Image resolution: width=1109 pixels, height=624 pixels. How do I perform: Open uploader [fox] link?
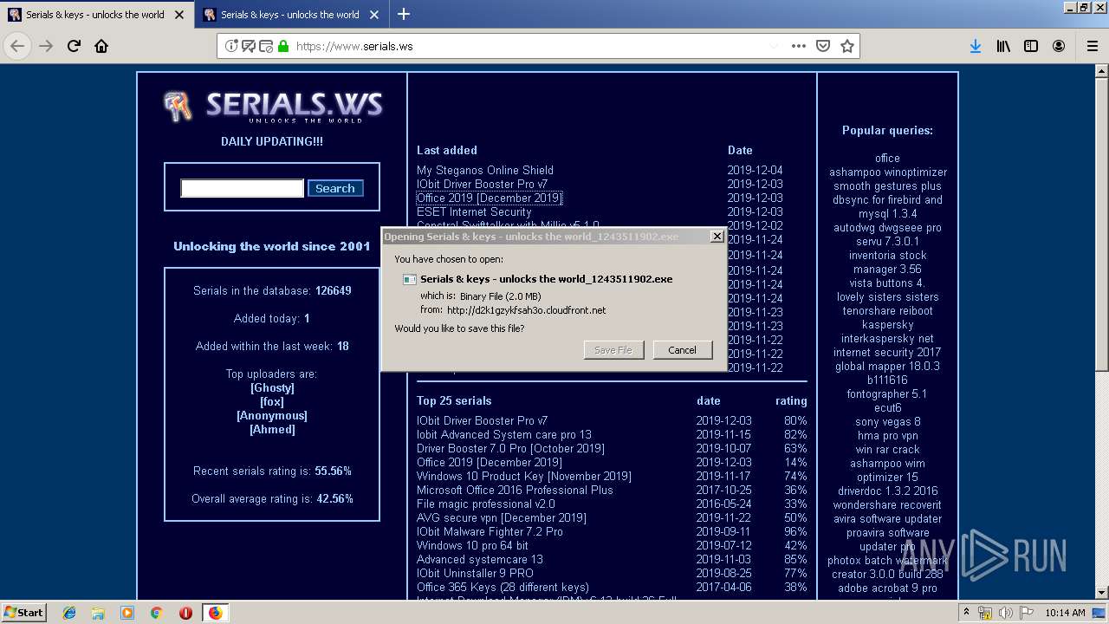click(272, 401)
